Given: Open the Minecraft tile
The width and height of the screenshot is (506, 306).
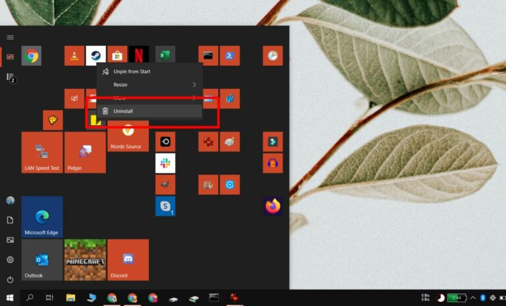Looking at the screenshot, I should tap(85, 260).
